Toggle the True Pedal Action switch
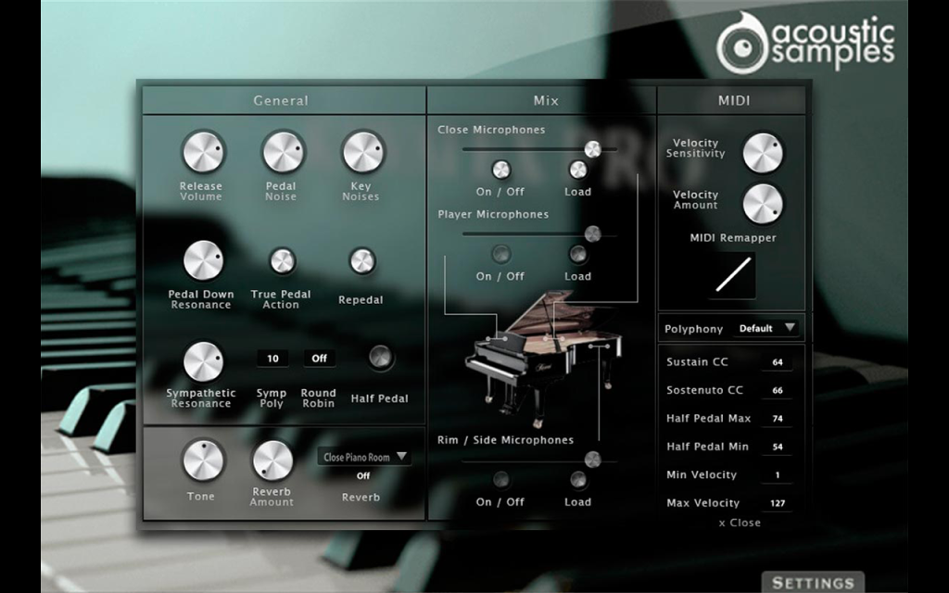This screenshot has height=593, width=949. tap(282, 261)
